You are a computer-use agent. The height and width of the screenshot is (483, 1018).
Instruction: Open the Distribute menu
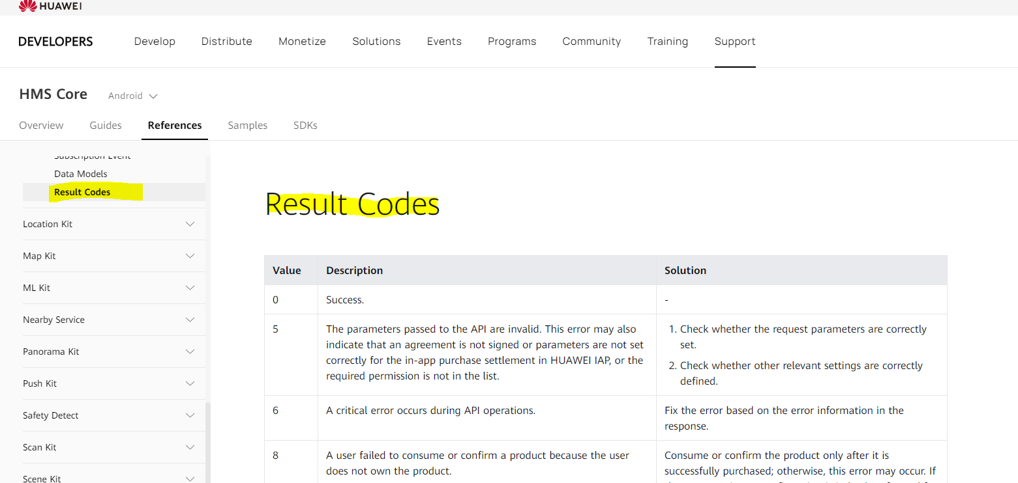[x=226, y=41]
